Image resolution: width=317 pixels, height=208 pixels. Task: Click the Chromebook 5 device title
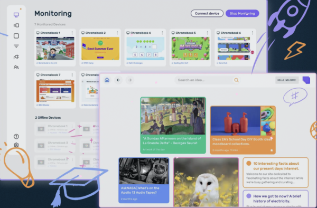185,33
